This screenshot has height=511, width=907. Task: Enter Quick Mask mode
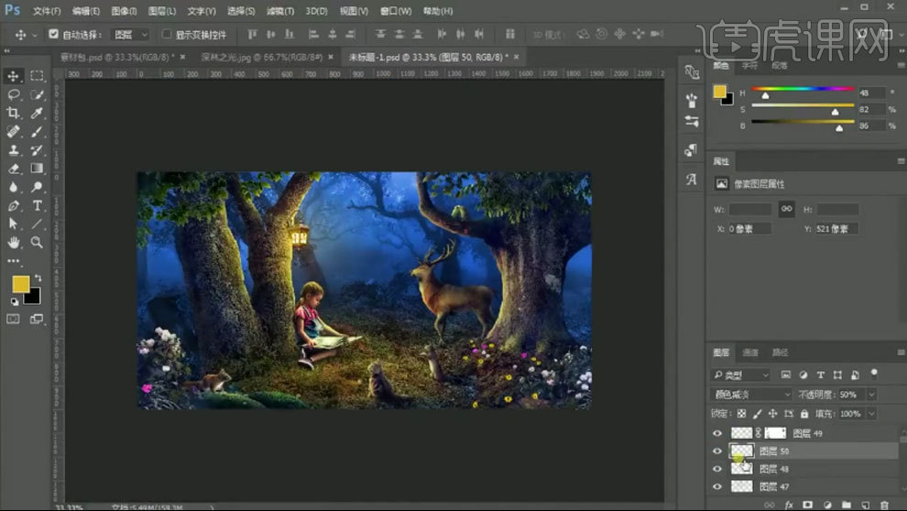(13, 319)
